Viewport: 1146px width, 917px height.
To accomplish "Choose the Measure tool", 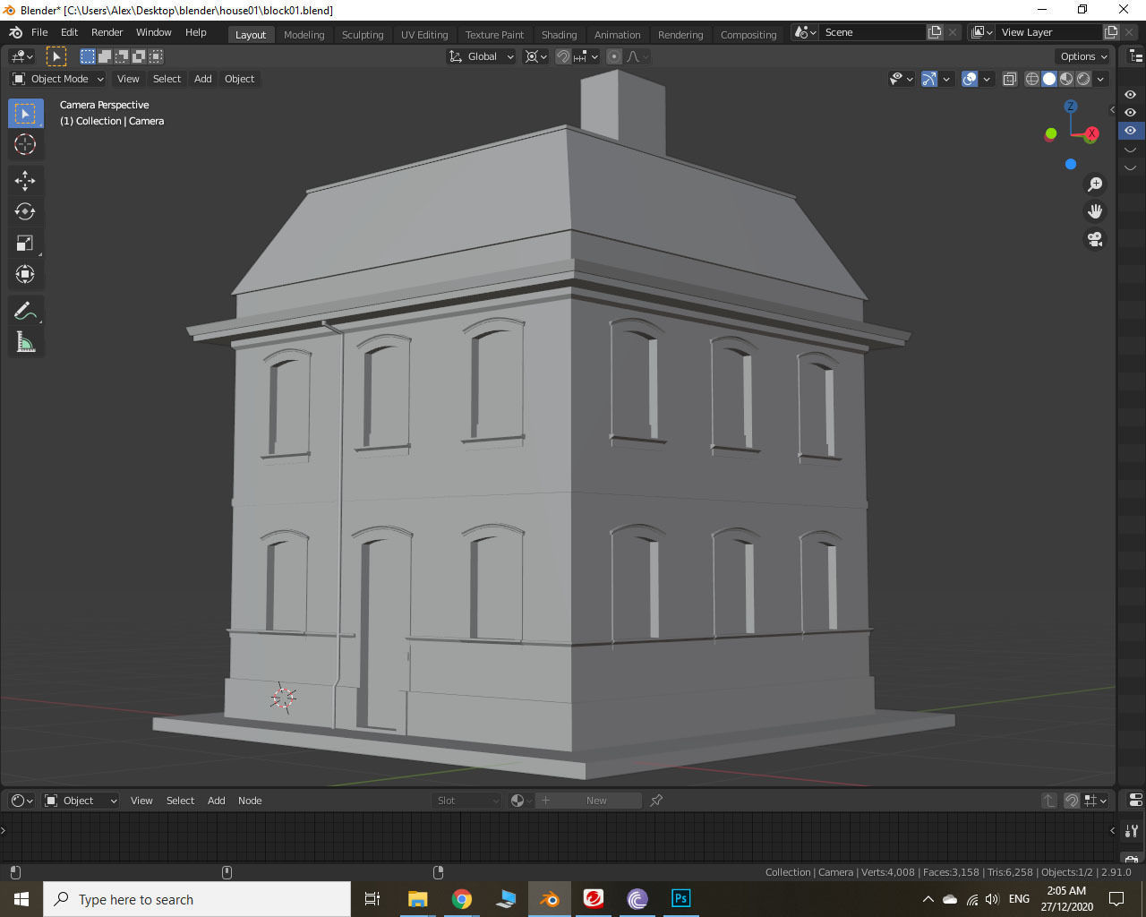I will pyautogui.click(x=25, y=342).
